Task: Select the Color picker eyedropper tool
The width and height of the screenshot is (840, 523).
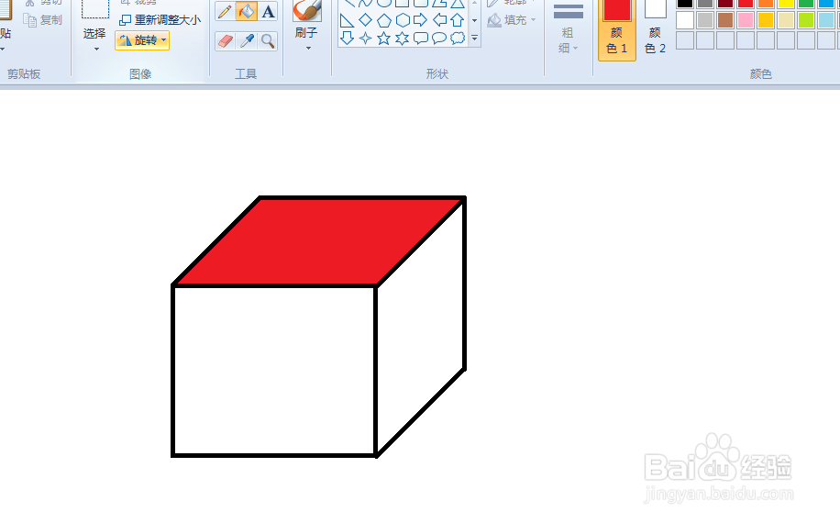Action: pos(247,40)
